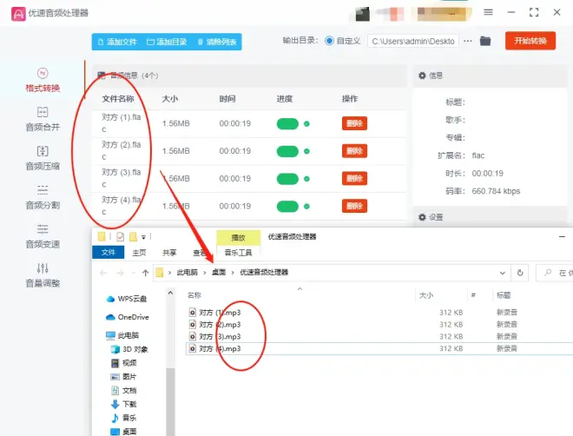This screenshot has width=573, height=436.
Task: Select 此电脑 in navigation pane
Action: click(x=122, y=335)
